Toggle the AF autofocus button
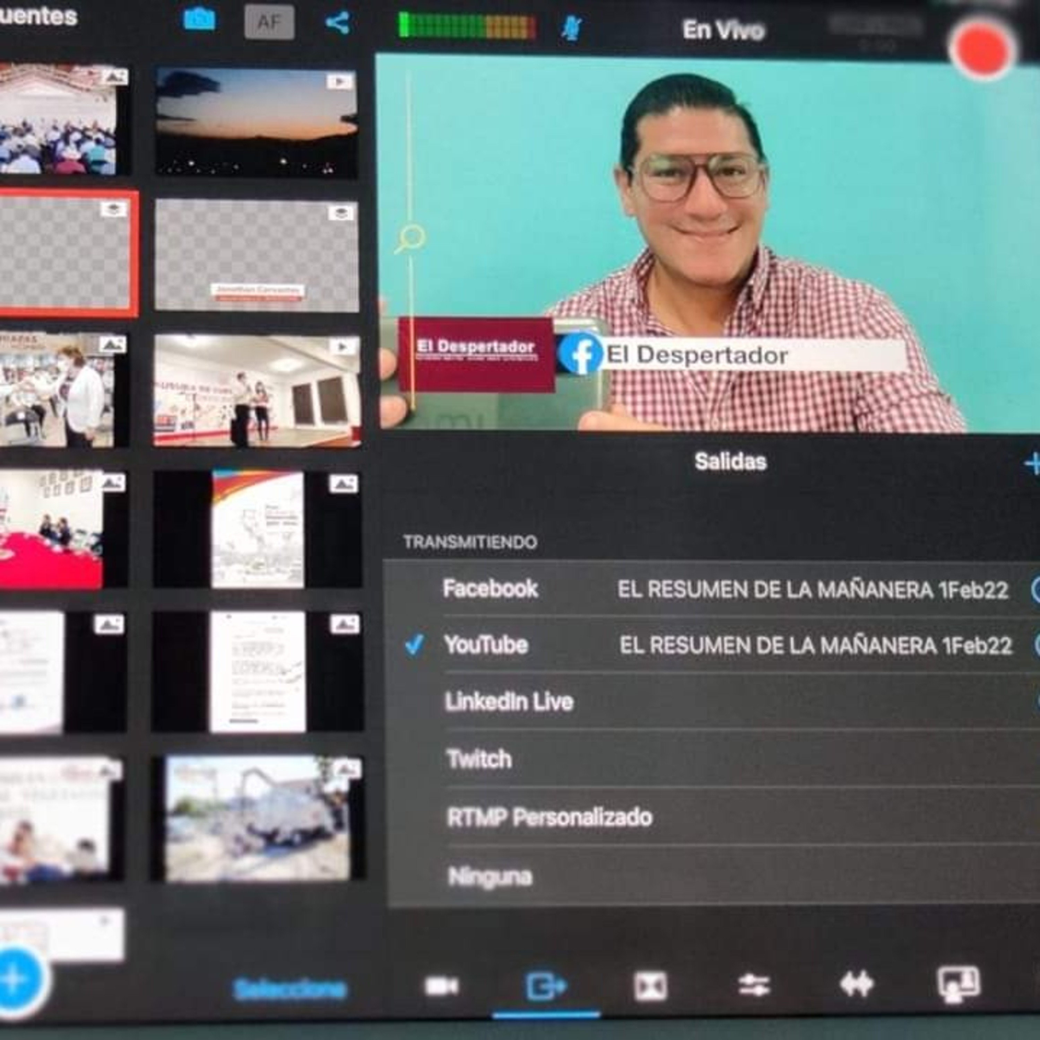 pyautogui.click(x=269, y=22)
